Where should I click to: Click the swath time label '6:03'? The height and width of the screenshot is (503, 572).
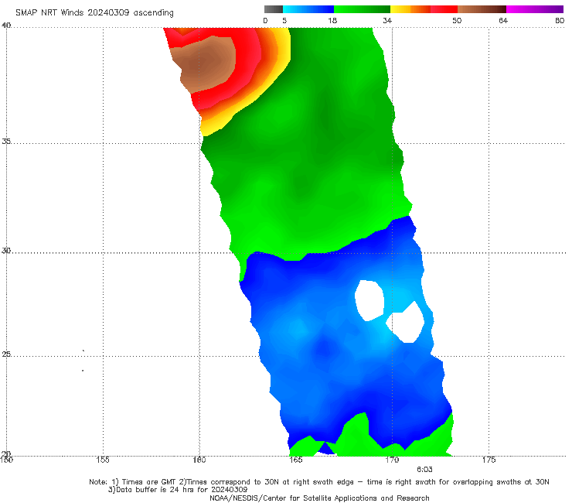424,470
